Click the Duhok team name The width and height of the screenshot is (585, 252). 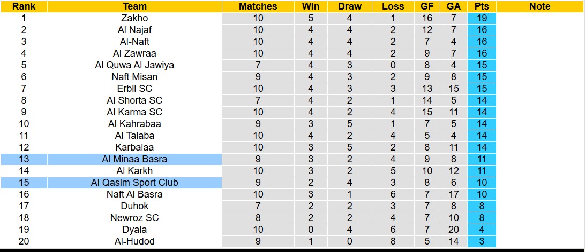134,206
